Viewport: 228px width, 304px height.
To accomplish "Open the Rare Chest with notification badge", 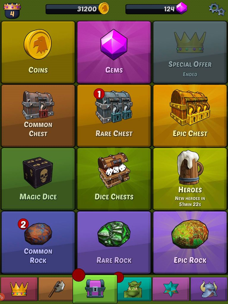I will tap(114, 116).
